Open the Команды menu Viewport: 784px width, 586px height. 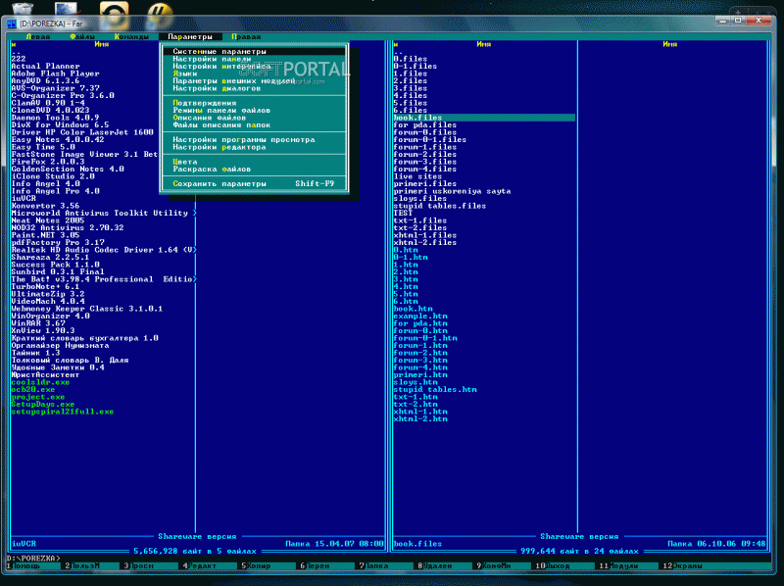pyautogui.click(x=131, y=37)
